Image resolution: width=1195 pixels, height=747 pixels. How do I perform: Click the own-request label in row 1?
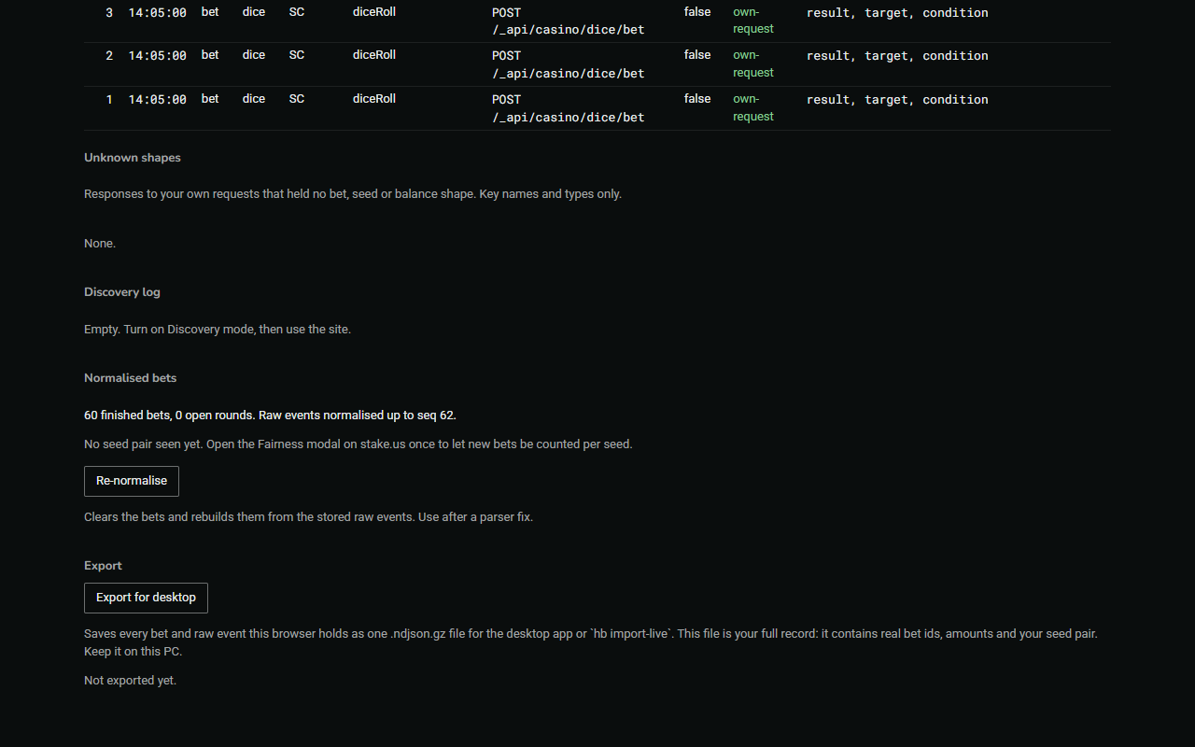pos(753,107)
